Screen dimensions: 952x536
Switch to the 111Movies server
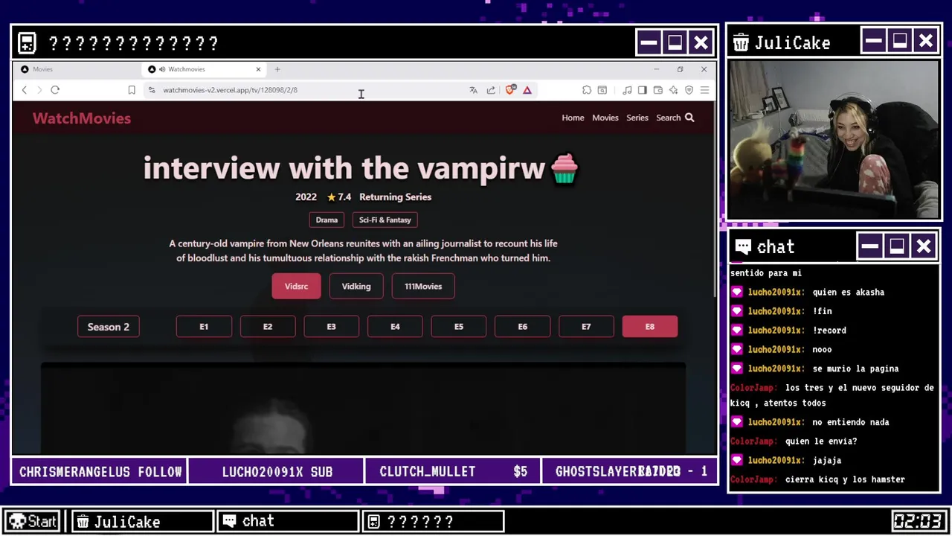point(423,286)
